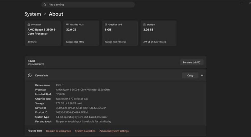The height and width of the screenshot is (137, 251).
Task: Click the Storage drive icon
Action: click(x=144, y=25)
